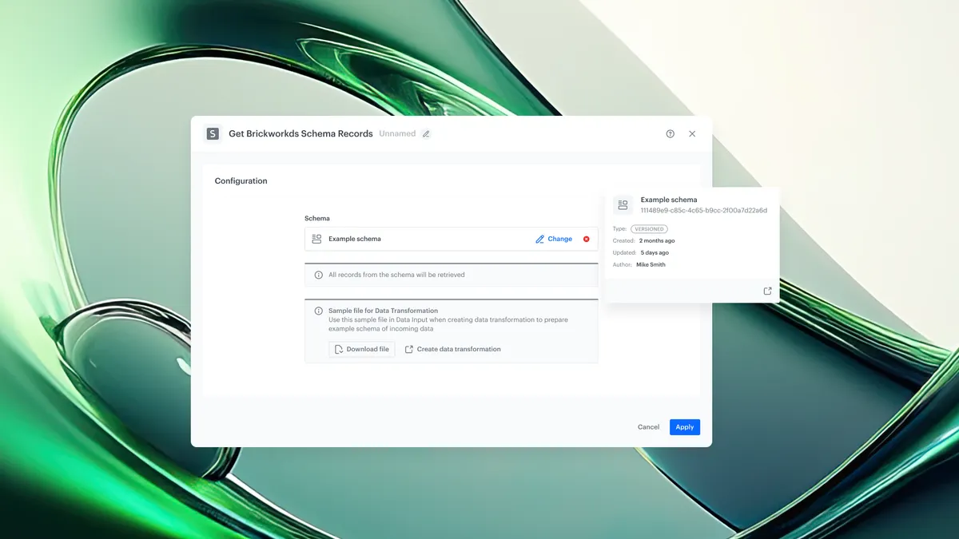Click the Created 2 months ago value
This screenshot has width=959, height=539.
coord(657,240)
